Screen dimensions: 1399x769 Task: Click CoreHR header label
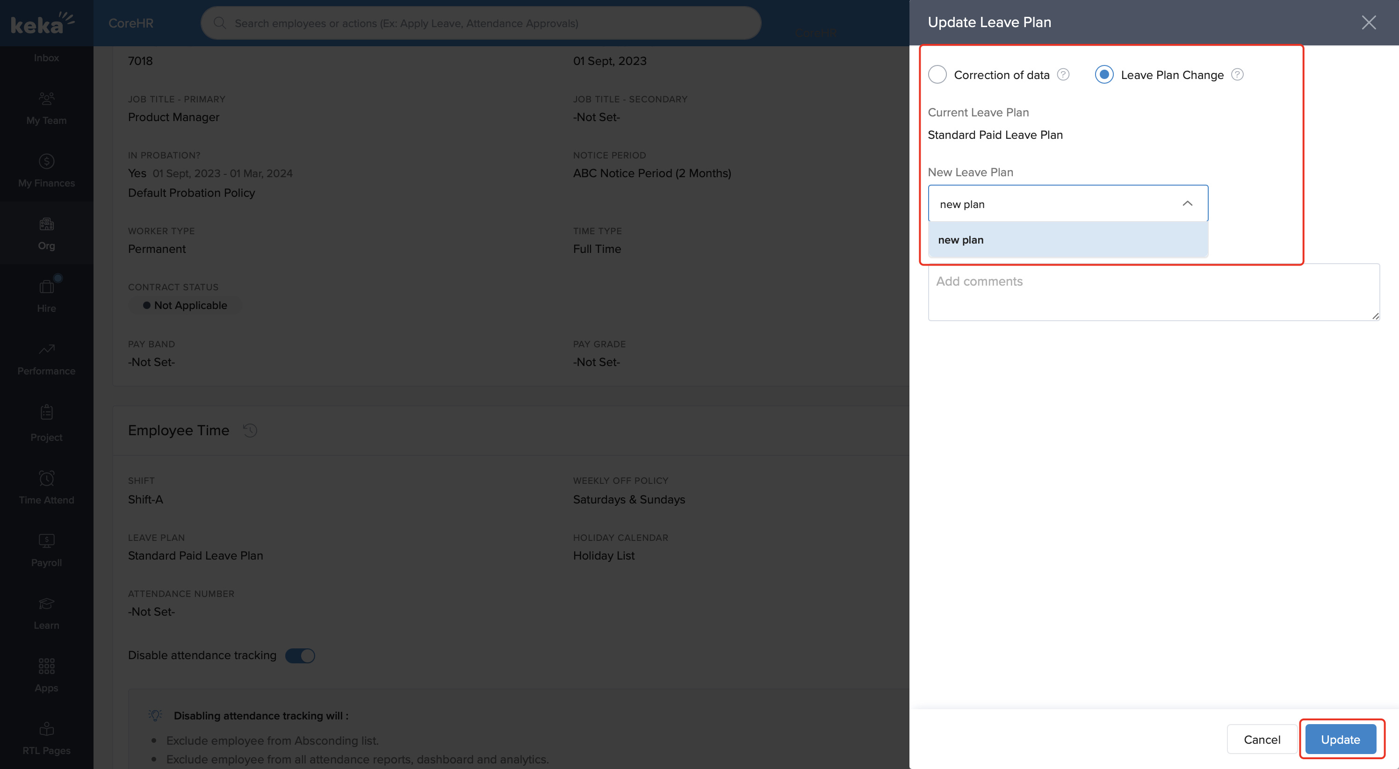click(x=131, y=23)
